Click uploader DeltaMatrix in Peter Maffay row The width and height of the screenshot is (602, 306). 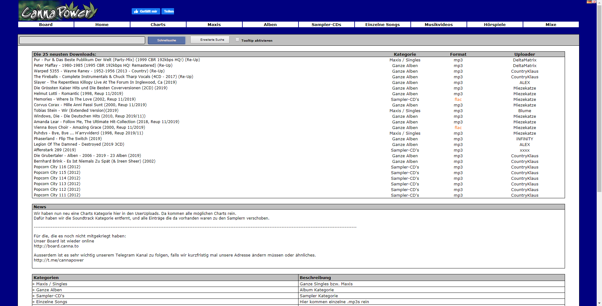point(525,66)
